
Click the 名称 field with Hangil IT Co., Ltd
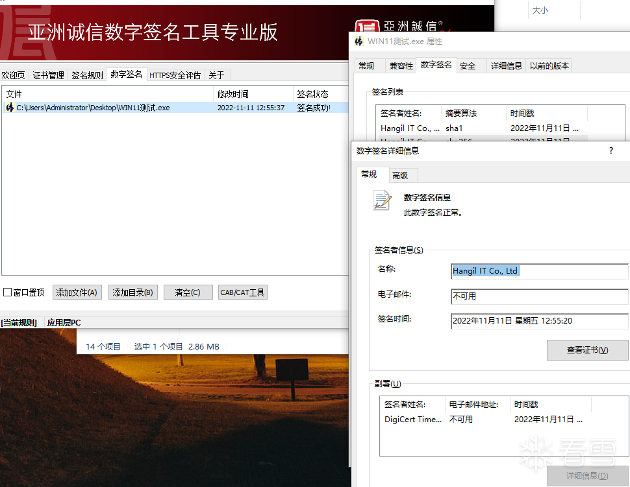pyautogui.click(x=540, y=271)
